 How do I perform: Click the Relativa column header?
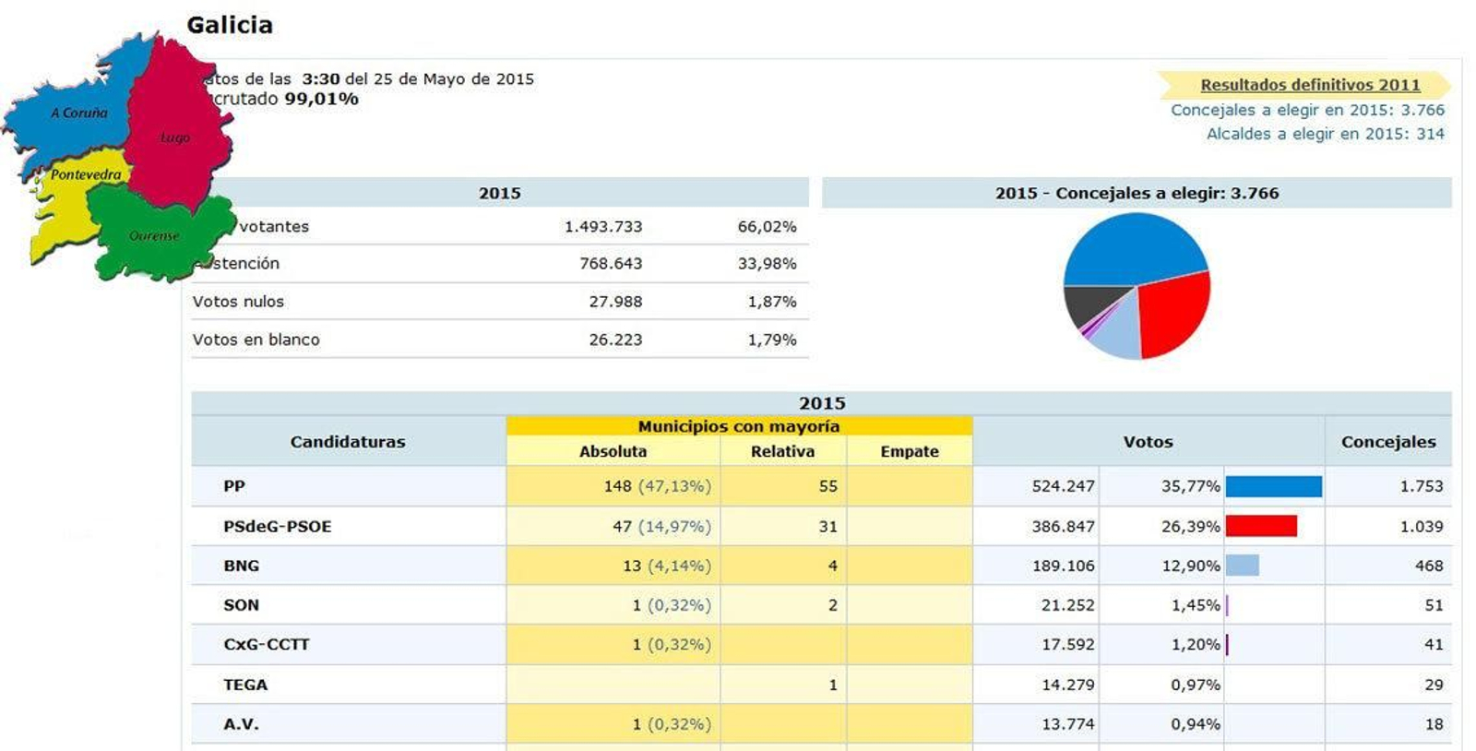[x=782, y=451]
